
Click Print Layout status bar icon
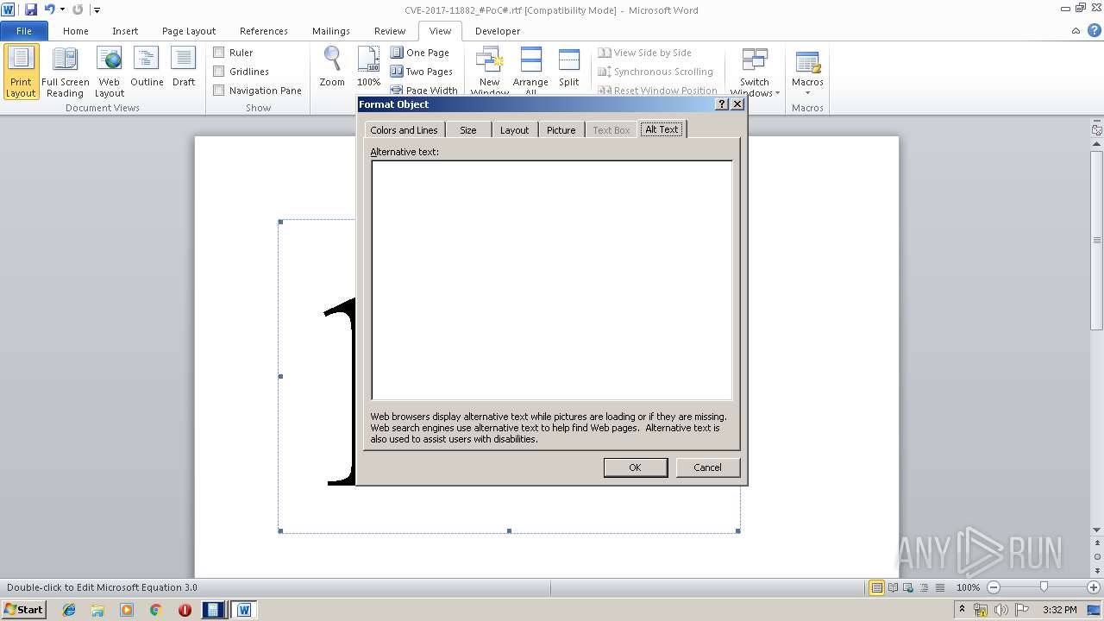tap(877, 587)
